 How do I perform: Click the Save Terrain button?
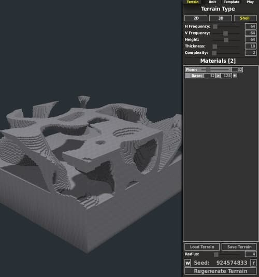[239, 247]
